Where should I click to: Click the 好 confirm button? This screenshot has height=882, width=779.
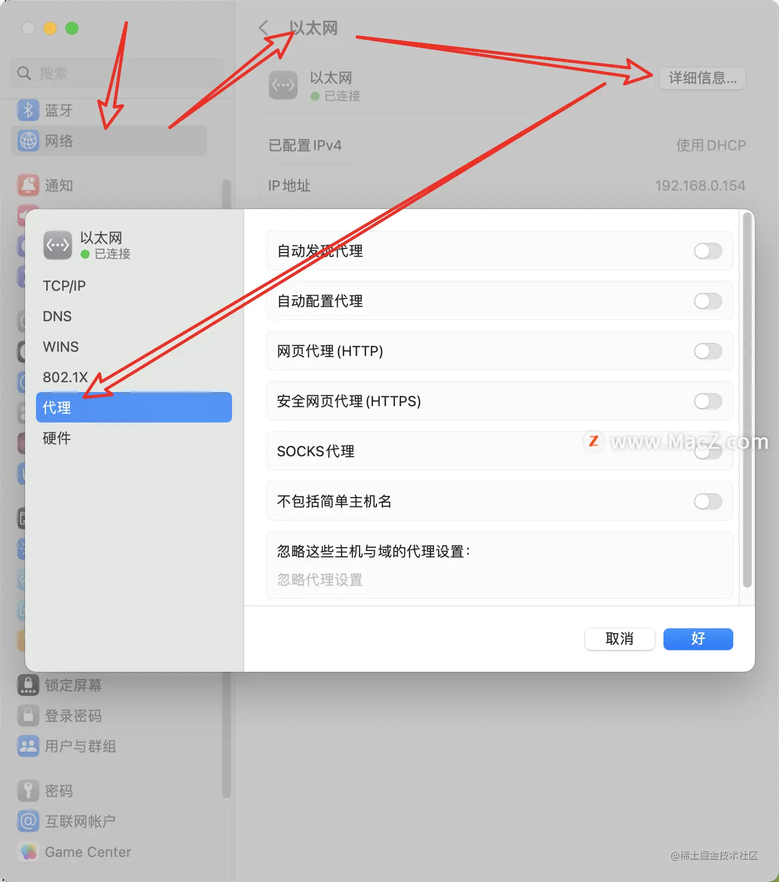(x=698, y=639)
